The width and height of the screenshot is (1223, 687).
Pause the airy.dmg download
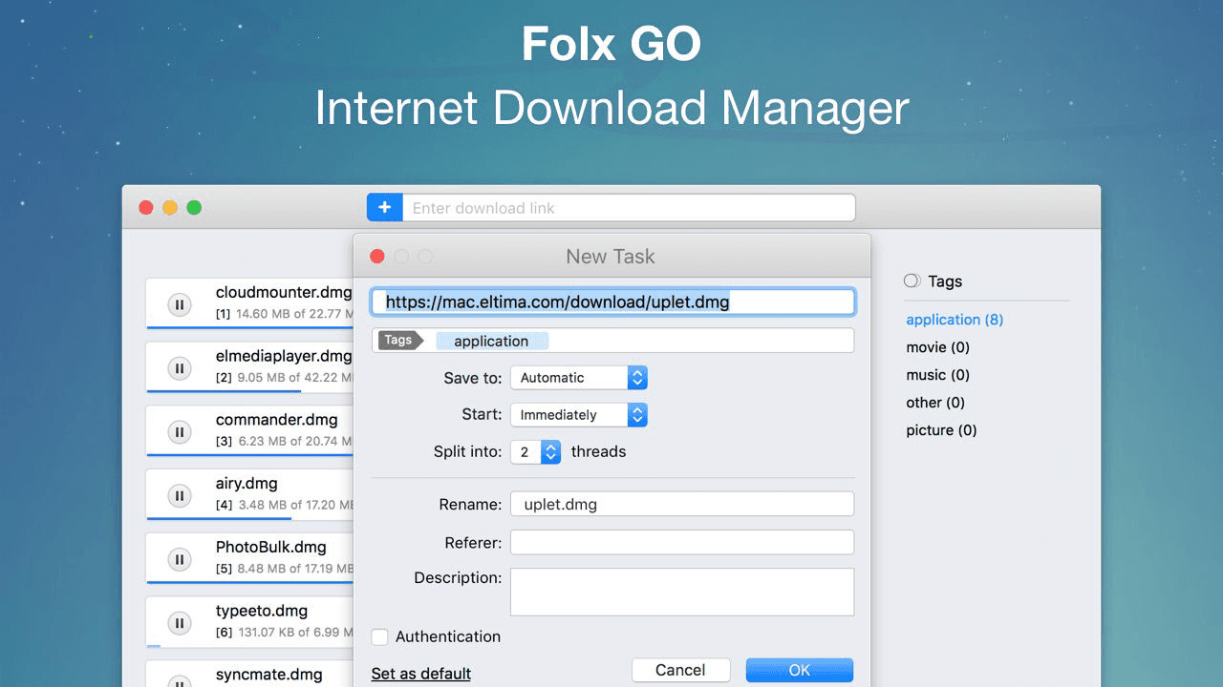179,496
